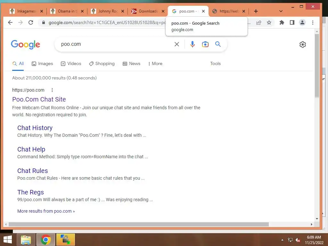The image size is (328, 246).
Task: Open The Regs link
Action: [x=30, y=192]
